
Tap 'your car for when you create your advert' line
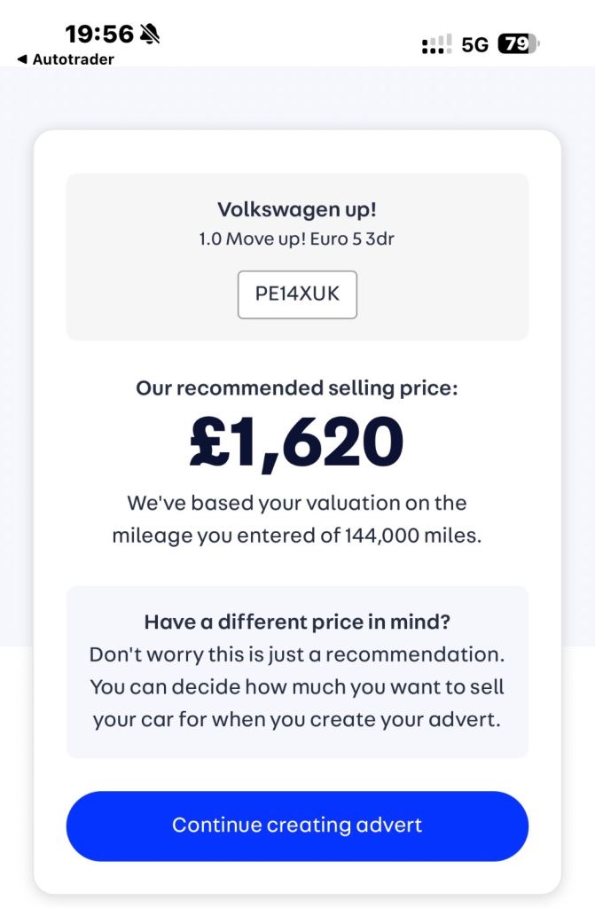coord(297,718)
